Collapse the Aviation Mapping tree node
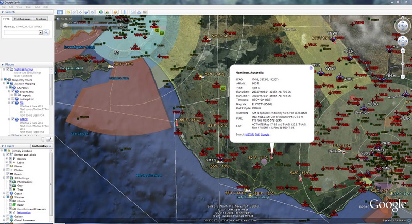Screen dimensions: 412x224 click(5, 84)
